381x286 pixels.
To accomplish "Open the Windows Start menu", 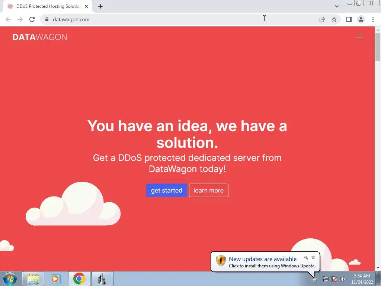I will coord(10,279).
